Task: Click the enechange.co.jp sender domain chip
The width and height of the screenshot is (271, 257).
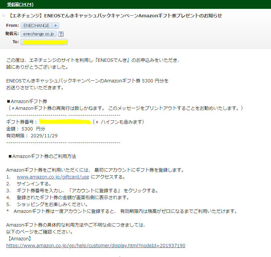Action: [39, 34]
